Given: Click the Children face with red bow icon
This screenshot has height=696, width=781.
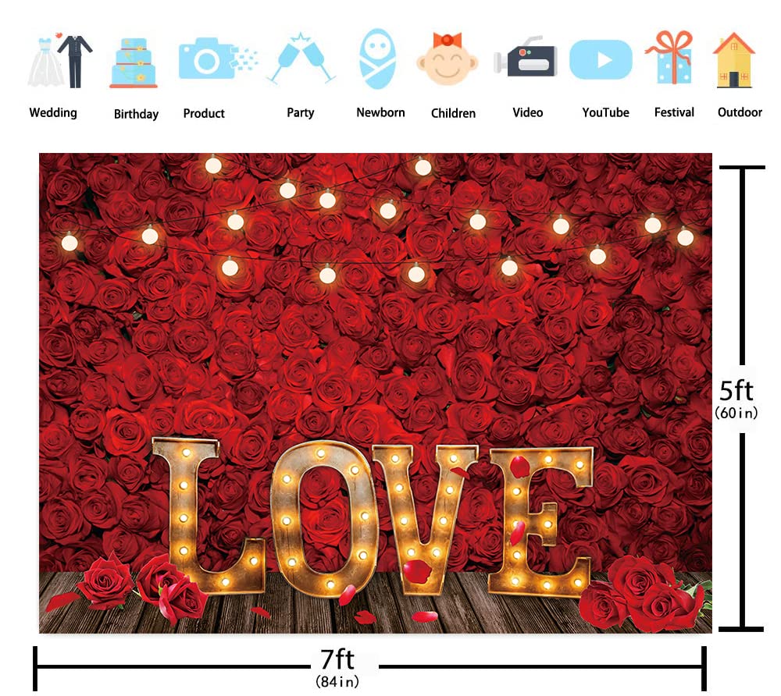Looking at the screenshot, I should tap(447, 59).
